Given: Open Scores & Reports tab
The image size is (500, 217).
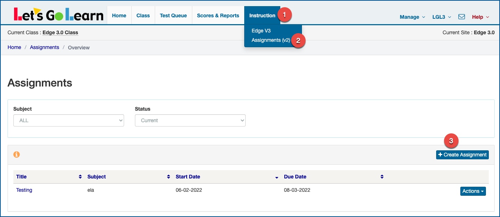Looking at the screenshot, I should pyautogui.click(x=218, y=15).
